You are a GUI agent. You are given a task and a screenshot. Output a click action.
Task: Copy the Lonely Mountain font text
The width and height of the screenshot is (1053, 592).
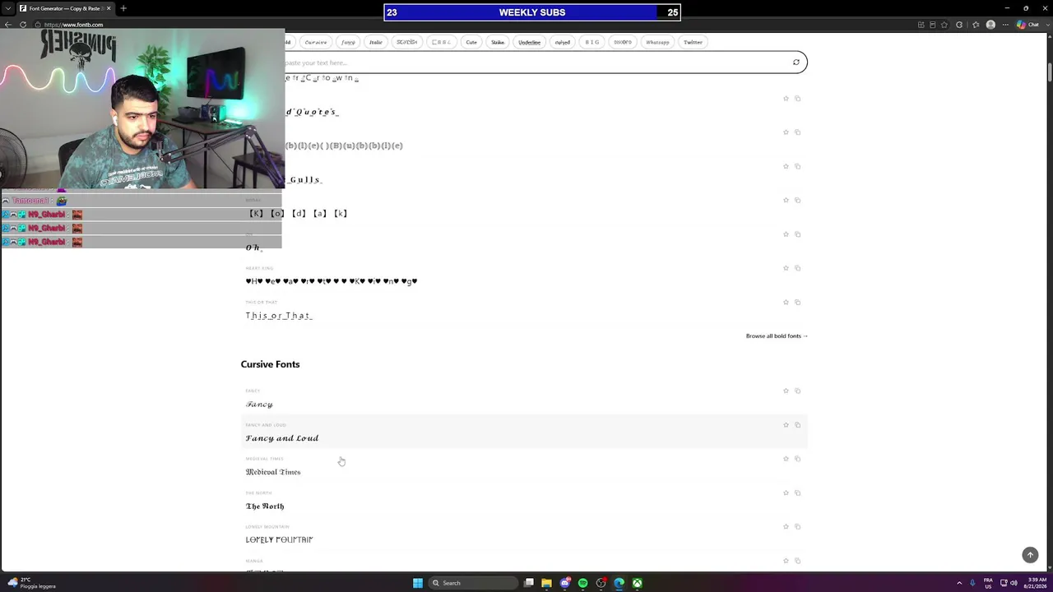(797, 526)
